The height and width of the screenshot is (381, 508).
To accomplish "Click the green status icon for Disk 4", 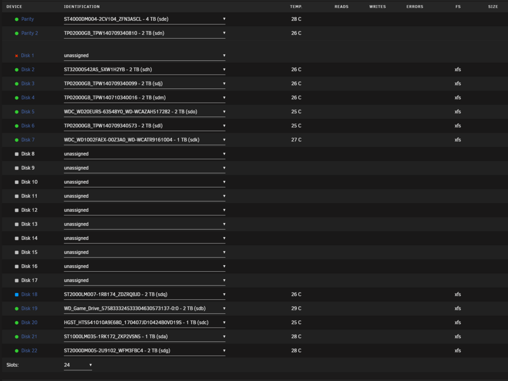I will [x=17, y=98].
